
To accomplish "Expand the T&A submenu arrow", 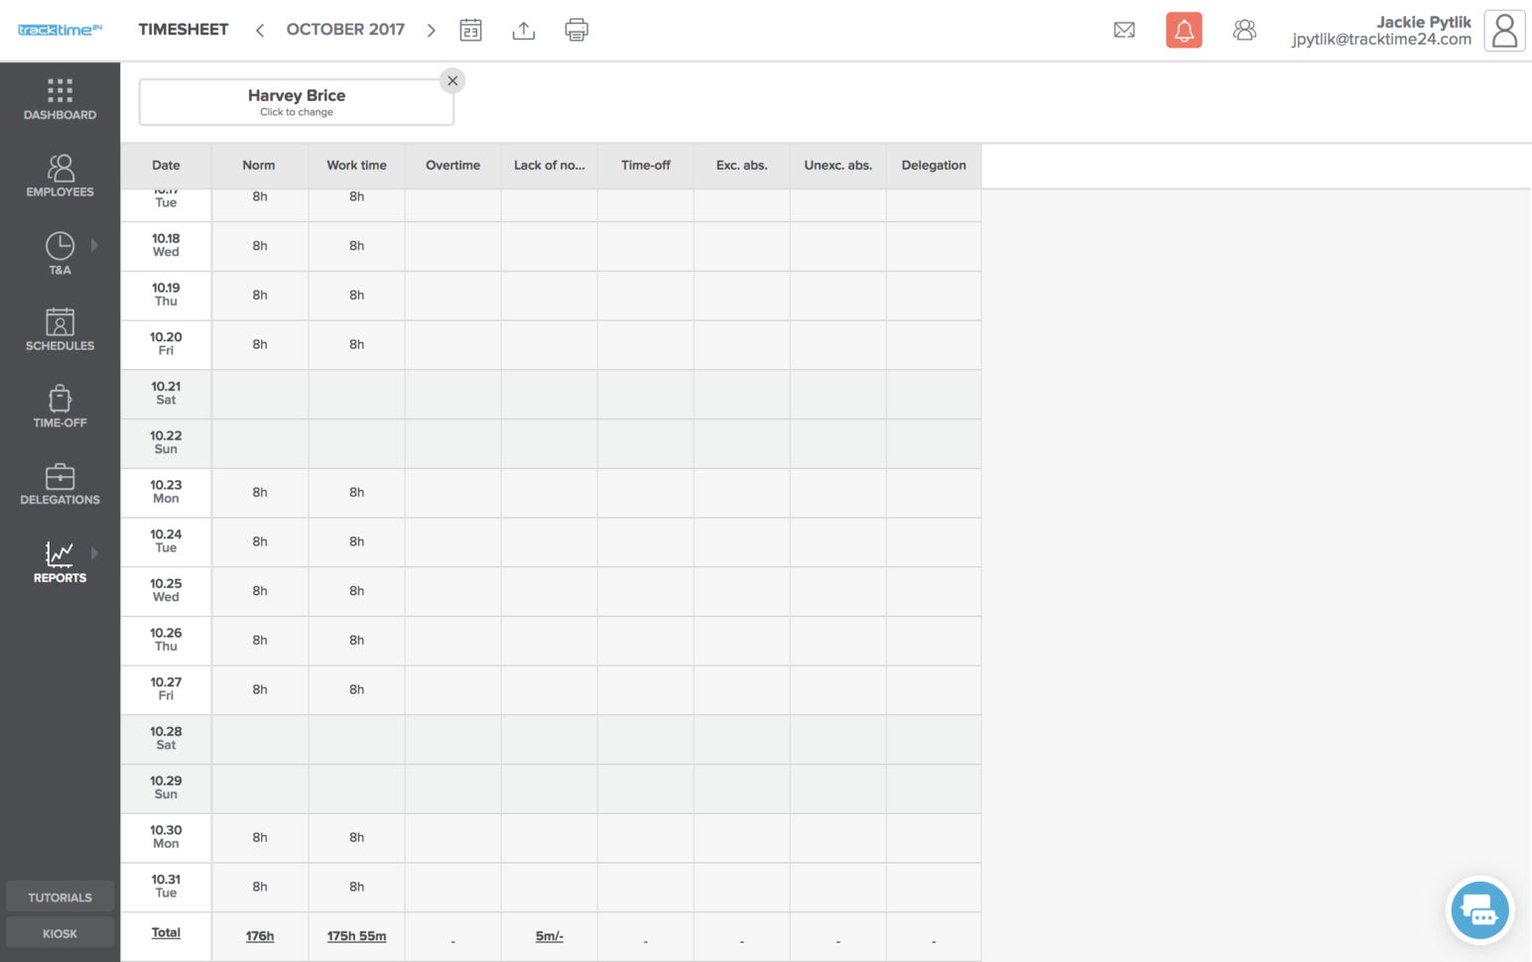I will pos(95,245).
